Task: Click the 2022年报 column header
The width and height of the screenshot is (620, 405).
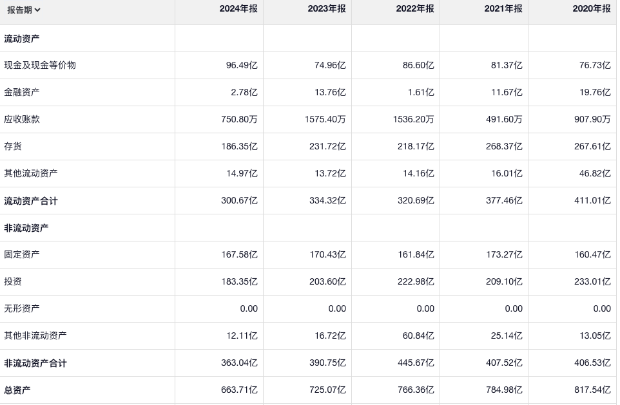Action: tap(415, 9)
